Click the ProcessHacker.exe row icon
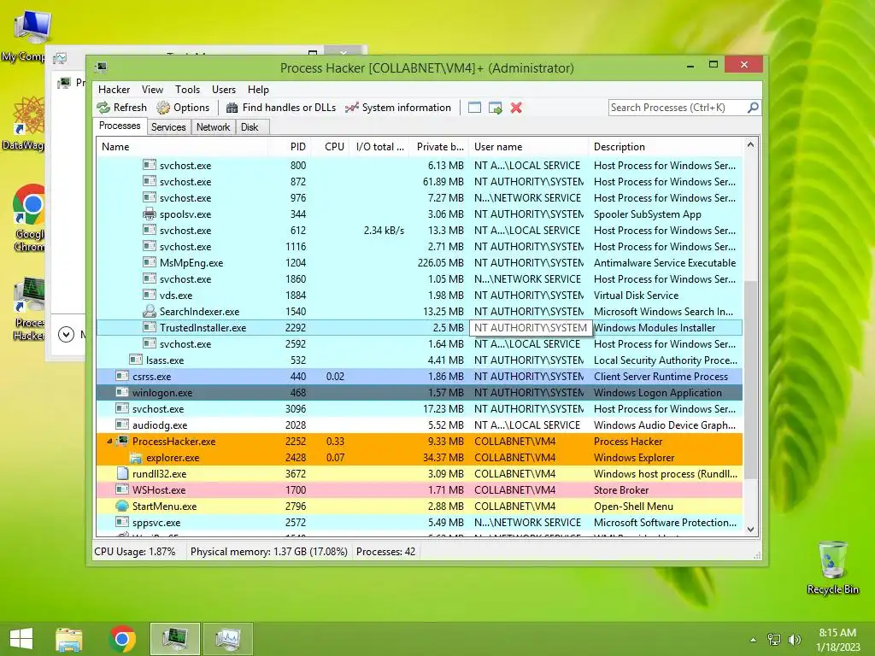Viewport: 875px width, 656px height. click(122, 442)
